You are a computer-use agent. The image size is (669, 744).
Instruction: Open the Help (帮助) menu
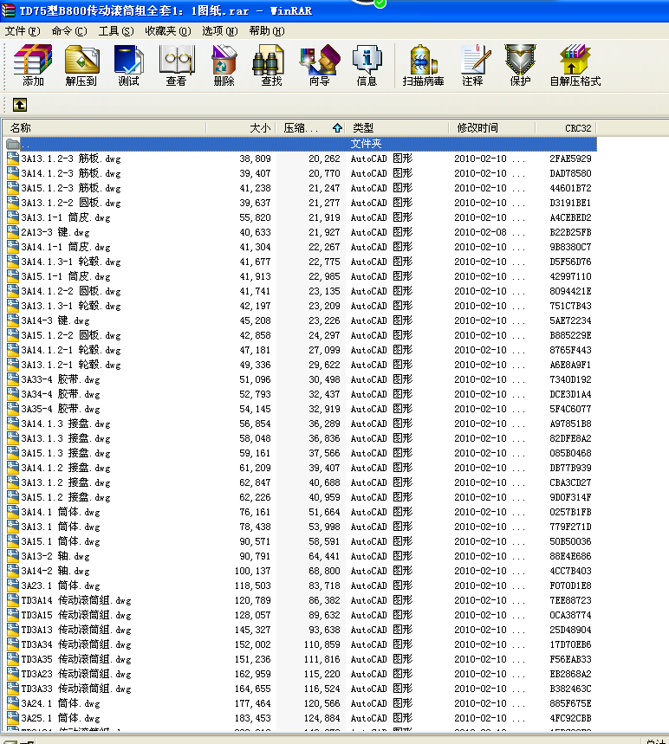(267, 31)
